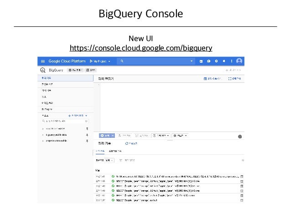Pin icon beside the first resource project
The image size is (291, 218).
(x=87, y=129)
